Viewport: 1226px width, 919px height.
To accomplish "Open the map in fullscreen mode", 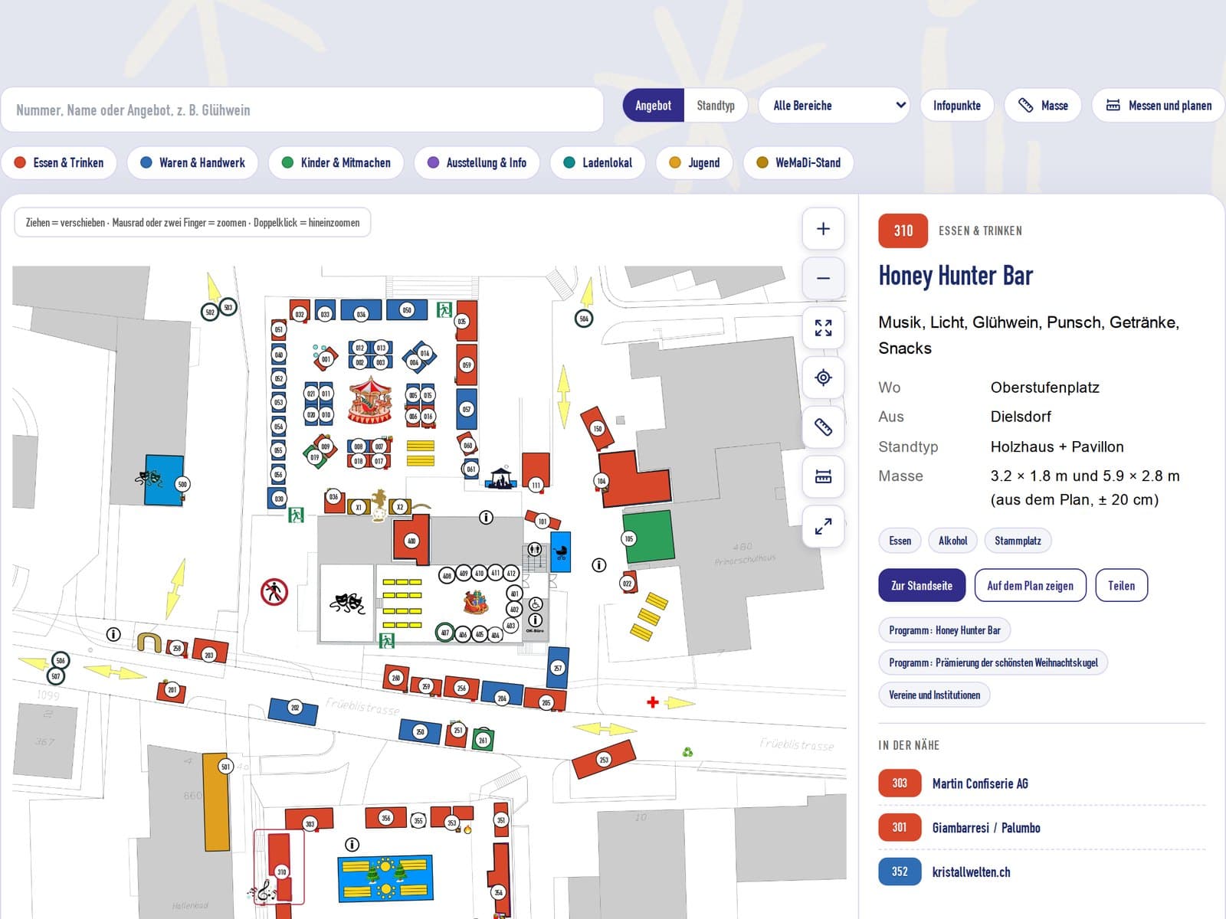I will click(x=823, y=527).
